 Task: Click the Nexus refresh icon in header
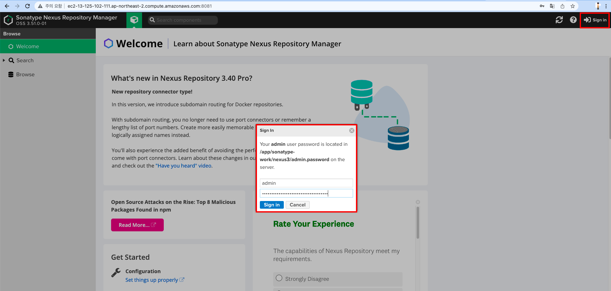(559, 20)
